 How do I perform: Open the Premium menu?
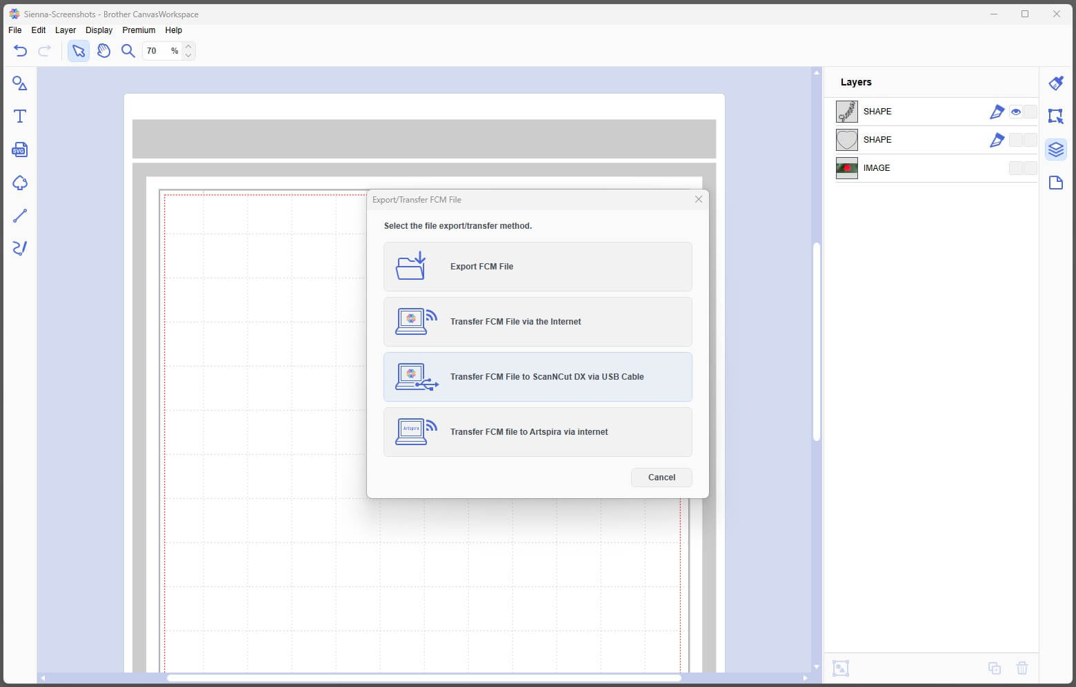(x=139, y=30)
